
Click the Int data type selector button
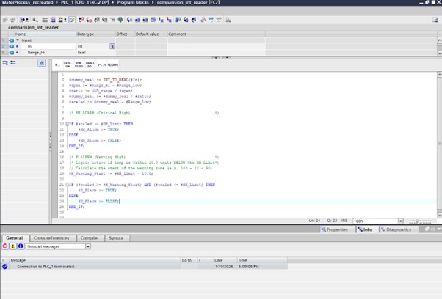tap(112, 46)
